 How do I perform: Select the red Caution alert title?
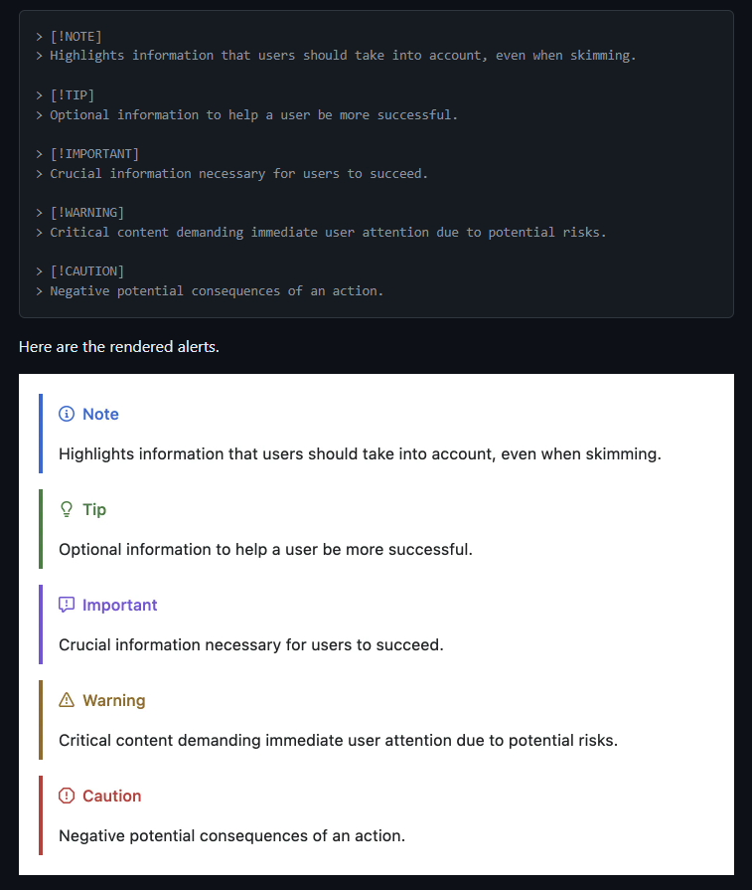111,796
